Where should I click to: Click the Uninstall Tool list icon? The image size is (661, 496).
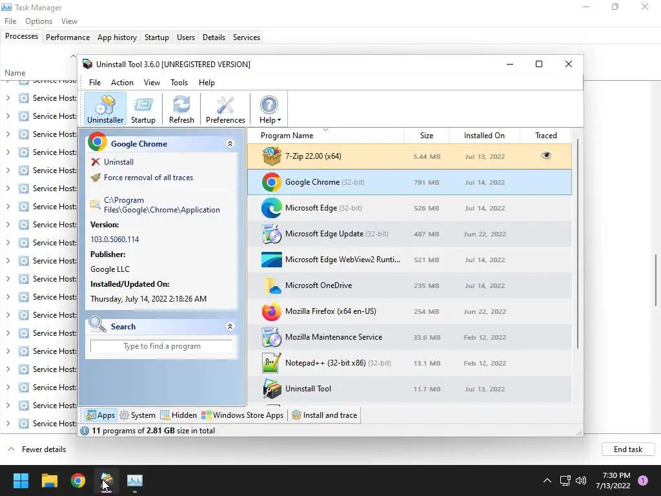tap(272, 389)
